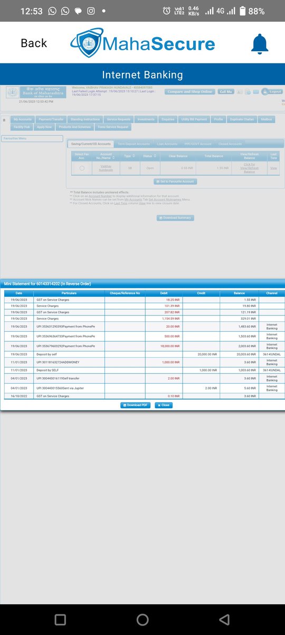Switch to Term Deposit Accounts tab
285x635 pixels.
click(133, 144)
